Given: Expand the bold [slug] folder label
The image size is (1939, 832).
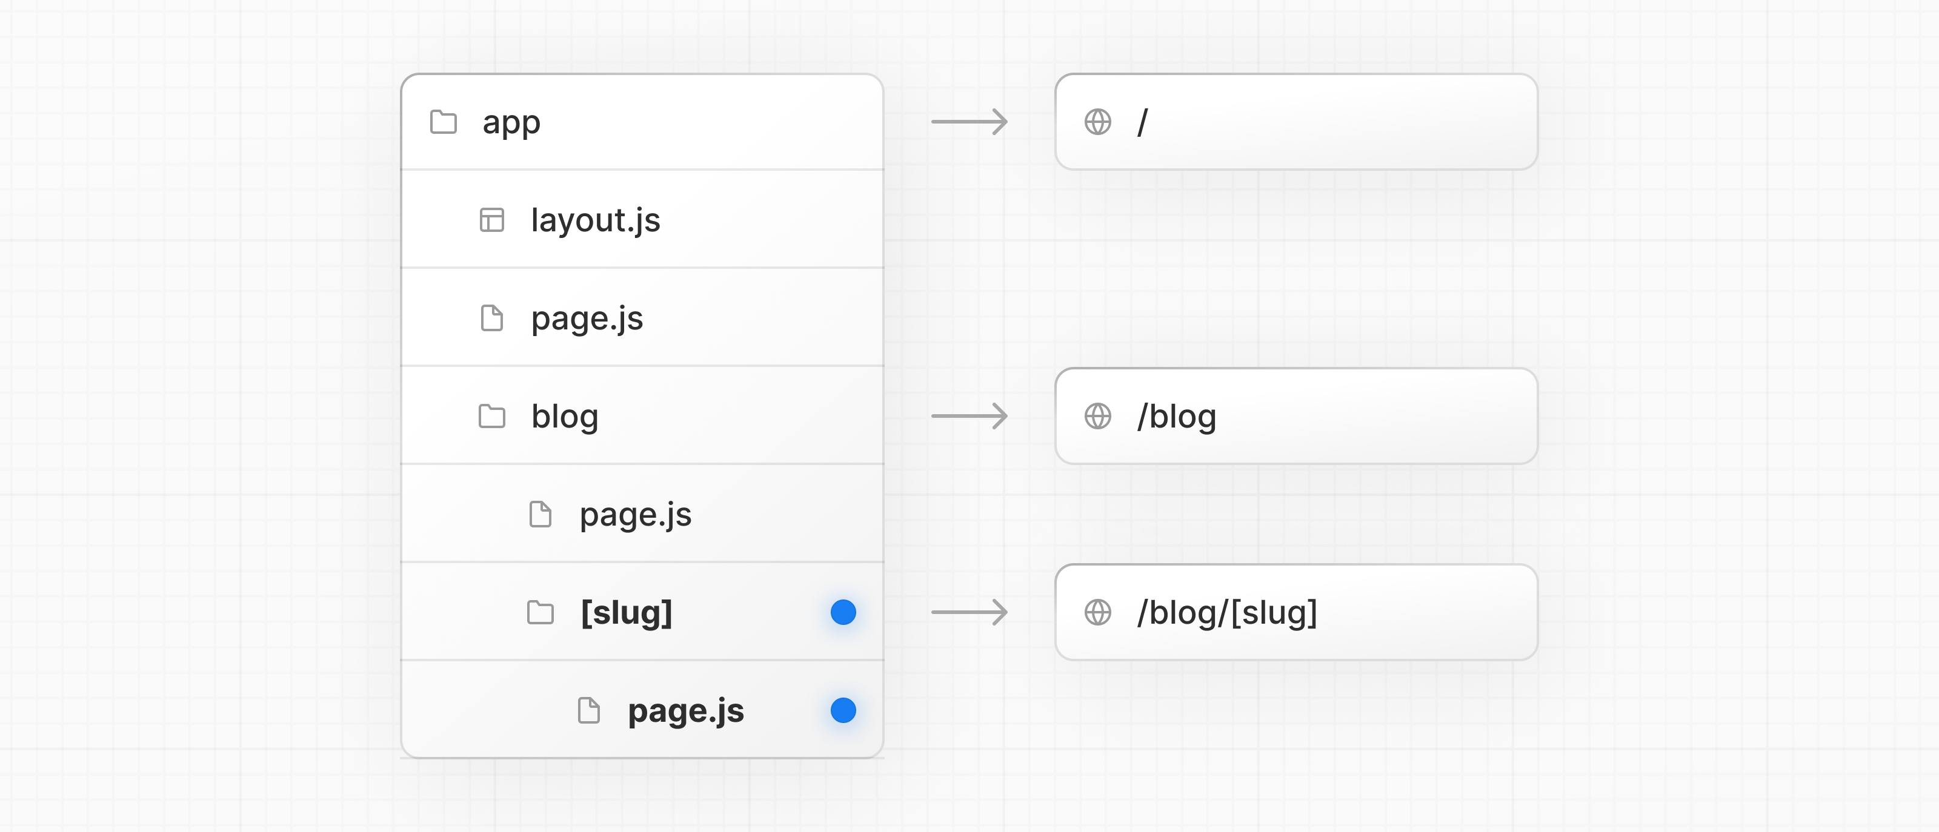Looking at the screenshot, I should pos(627,612).
